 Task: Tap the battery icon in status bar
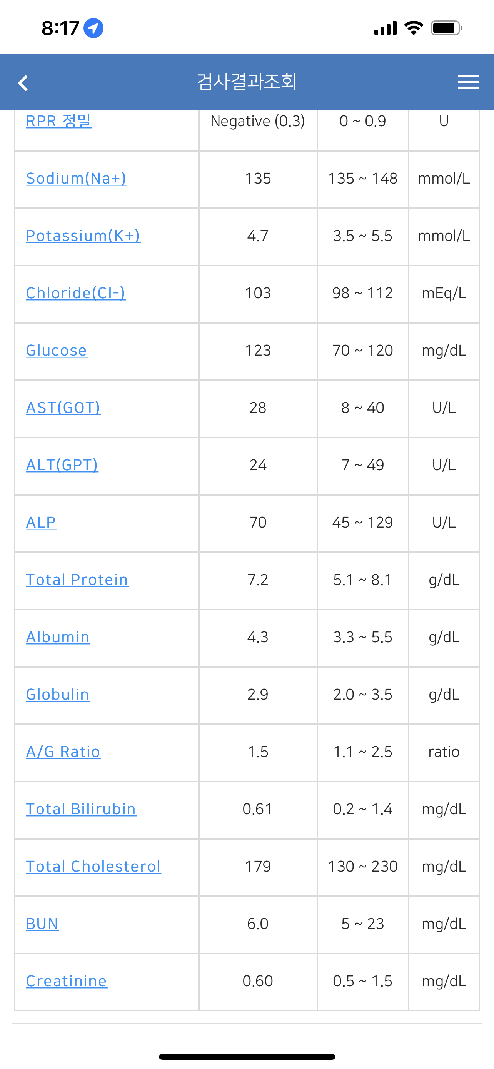[x=446, y=28]
